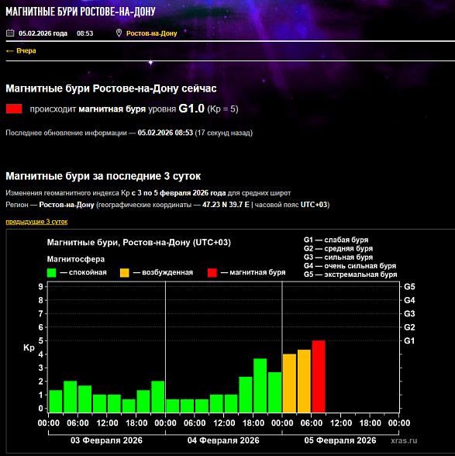455x456 pixels.
Task: Click the page title МАГНИТНЫЕ БУРИ РОСТОВЕ-НА-ДОНУ
Action: tap(81, 12)
